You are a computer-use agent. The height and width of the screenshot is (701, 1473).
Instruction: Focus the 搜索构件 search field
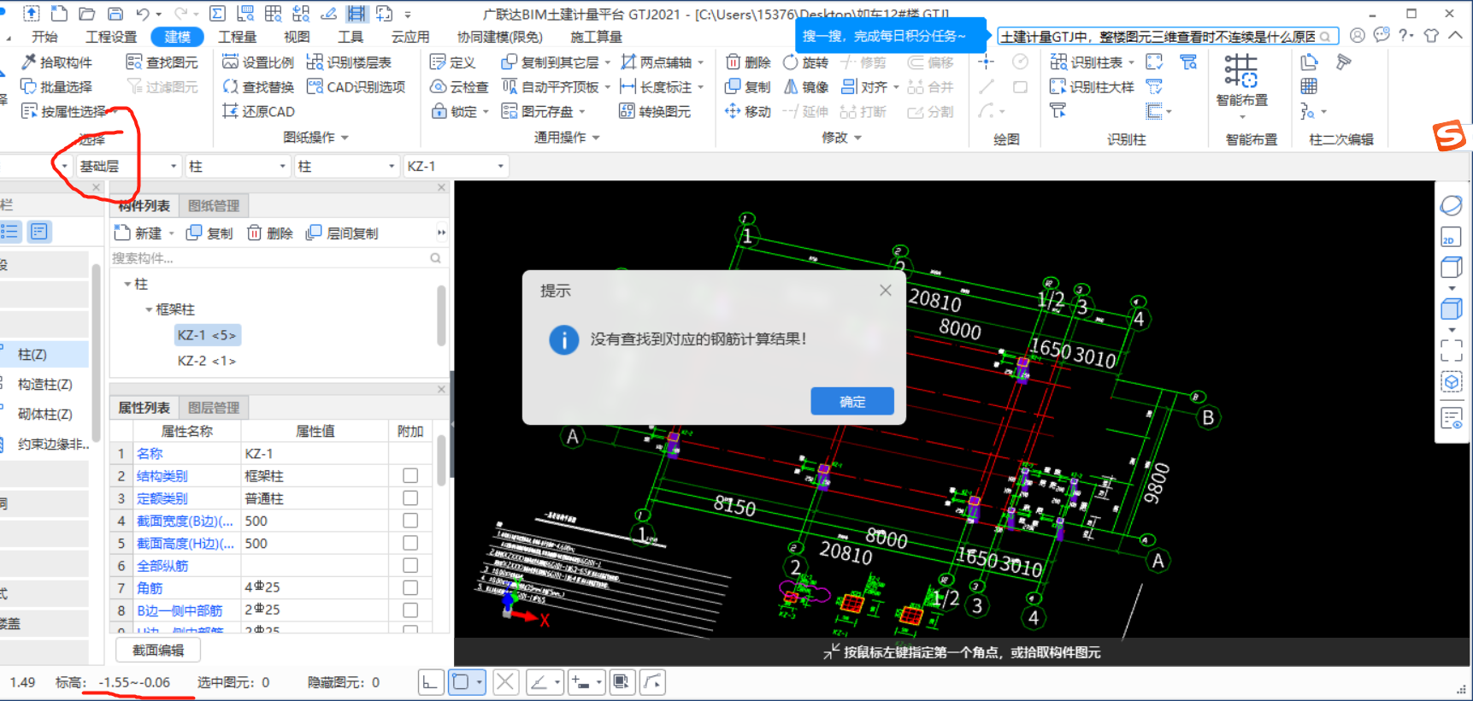(278, 258)
